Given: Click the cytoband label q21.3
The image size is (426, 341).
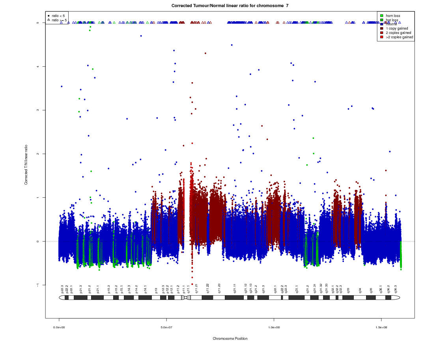Looking at the screenshot, I should (x=263, y=289).
